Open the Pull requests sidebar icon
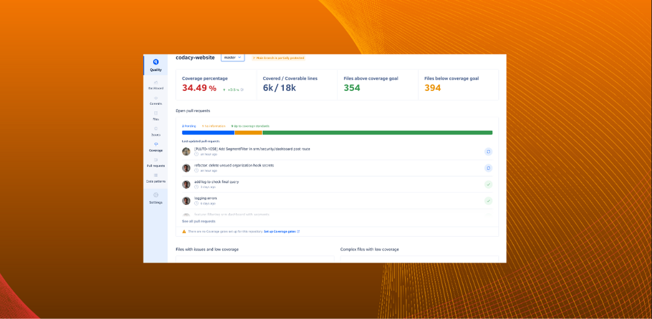The width and height of the screenshot is (652, 319). [x=156, y=160]
